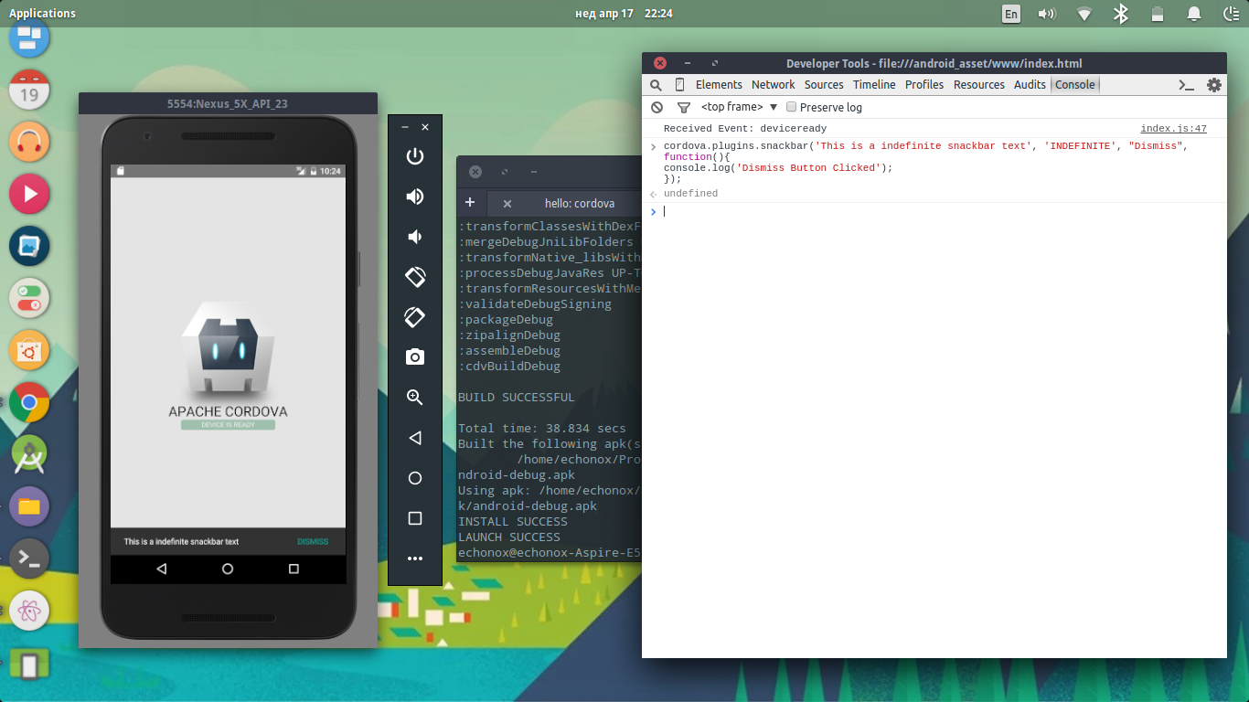Click 'BUILD SUCCESSFUL' in terminal

(517, 398)
